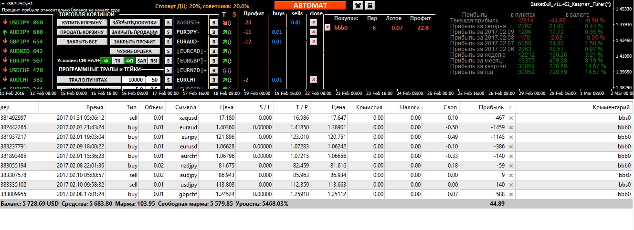Click the trend arrows for EURNZD row
Viewport: 634px width, 230px height.
228,70
